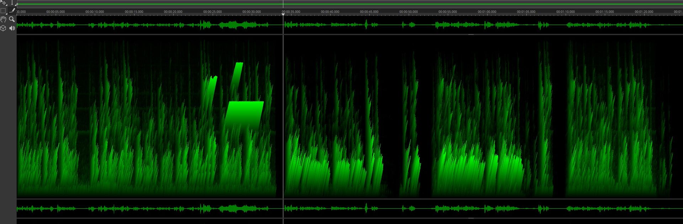Click the 00:01:00.000 time ruler position
The height and width of the screenshot is (224, 683).
487,12
